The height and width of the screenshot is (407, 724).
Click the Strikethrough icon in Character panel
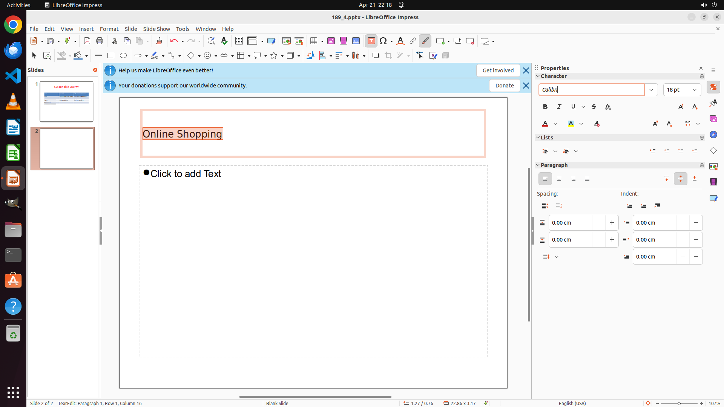594,107
